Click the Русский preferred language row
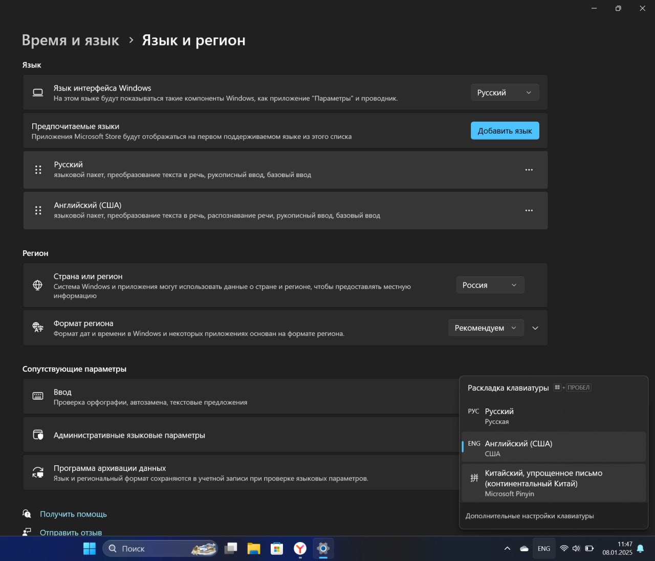 pos(285,169)
